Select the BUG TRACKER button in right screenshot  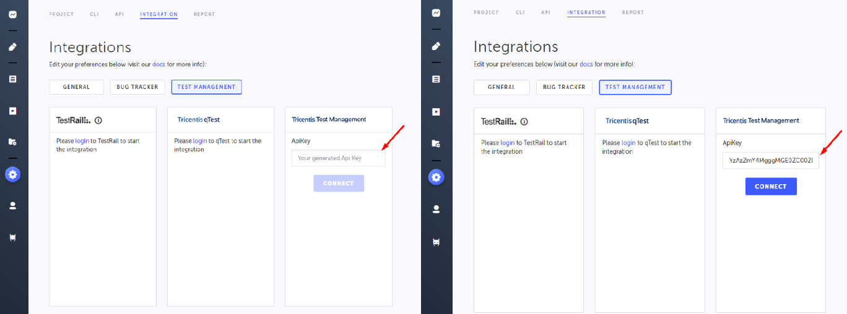564,87
